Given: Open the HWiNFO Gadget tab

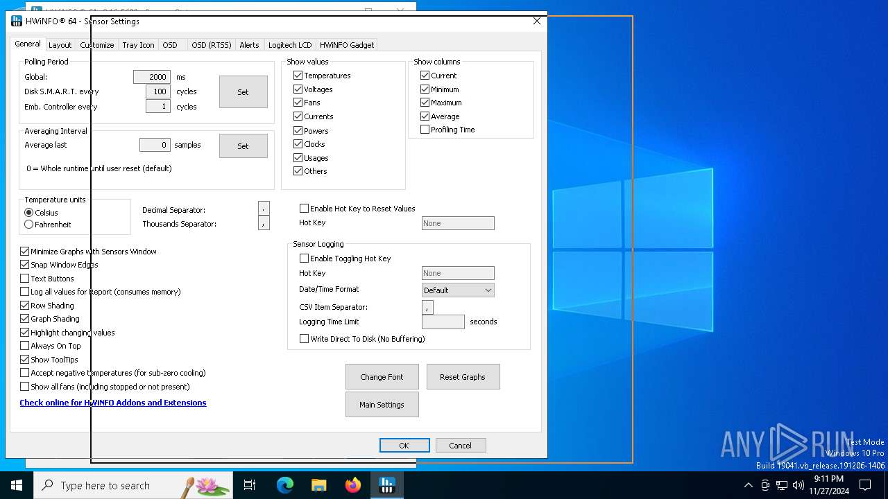Looking at the screenshot, I should click(347, 45).
